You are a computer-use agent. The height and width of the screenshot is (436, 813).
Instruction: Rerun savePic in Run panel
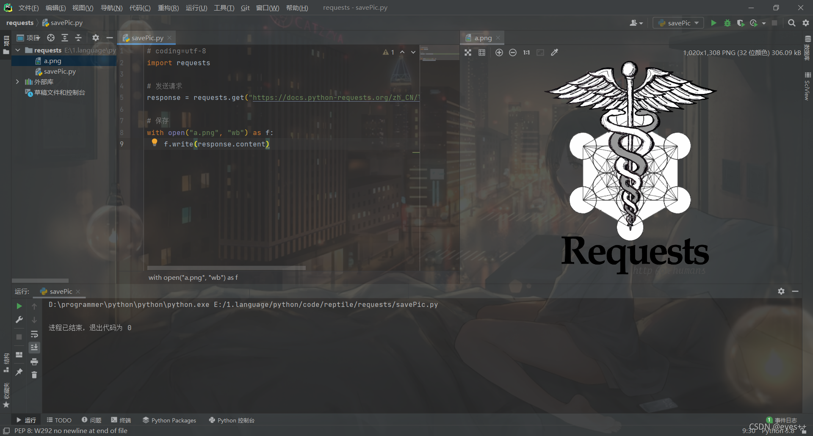pos(19,306)
